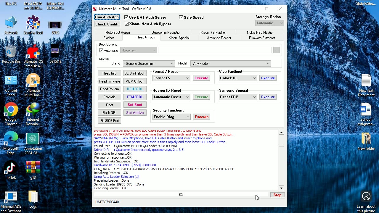
Task: Open school assignment Word document icon
Action: point(366,114)
